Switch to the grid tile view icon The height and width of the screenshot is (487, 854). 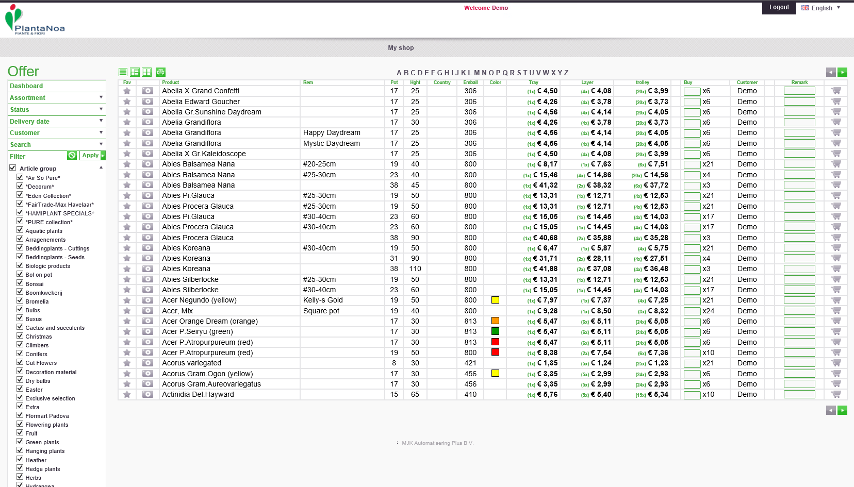[146, 72]
